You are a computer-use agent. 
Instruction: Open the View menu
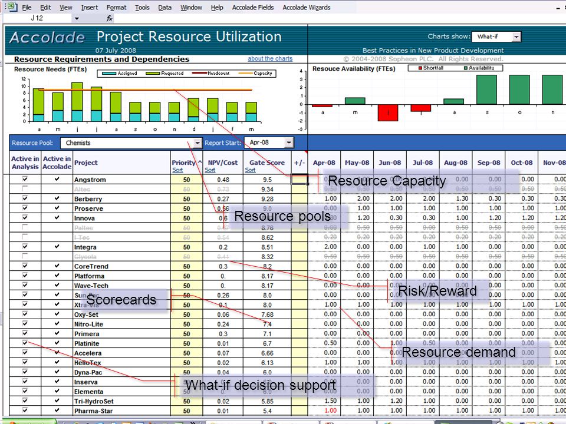(x=65, y=7)
